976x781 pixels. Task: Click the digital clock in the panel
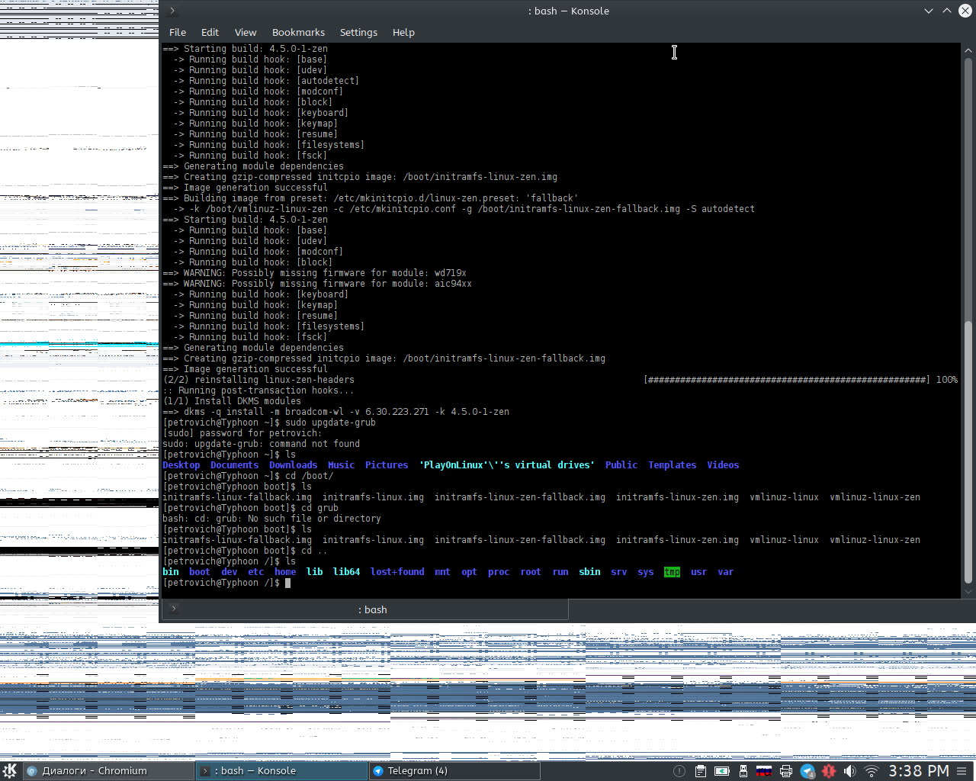click(918, 771)
